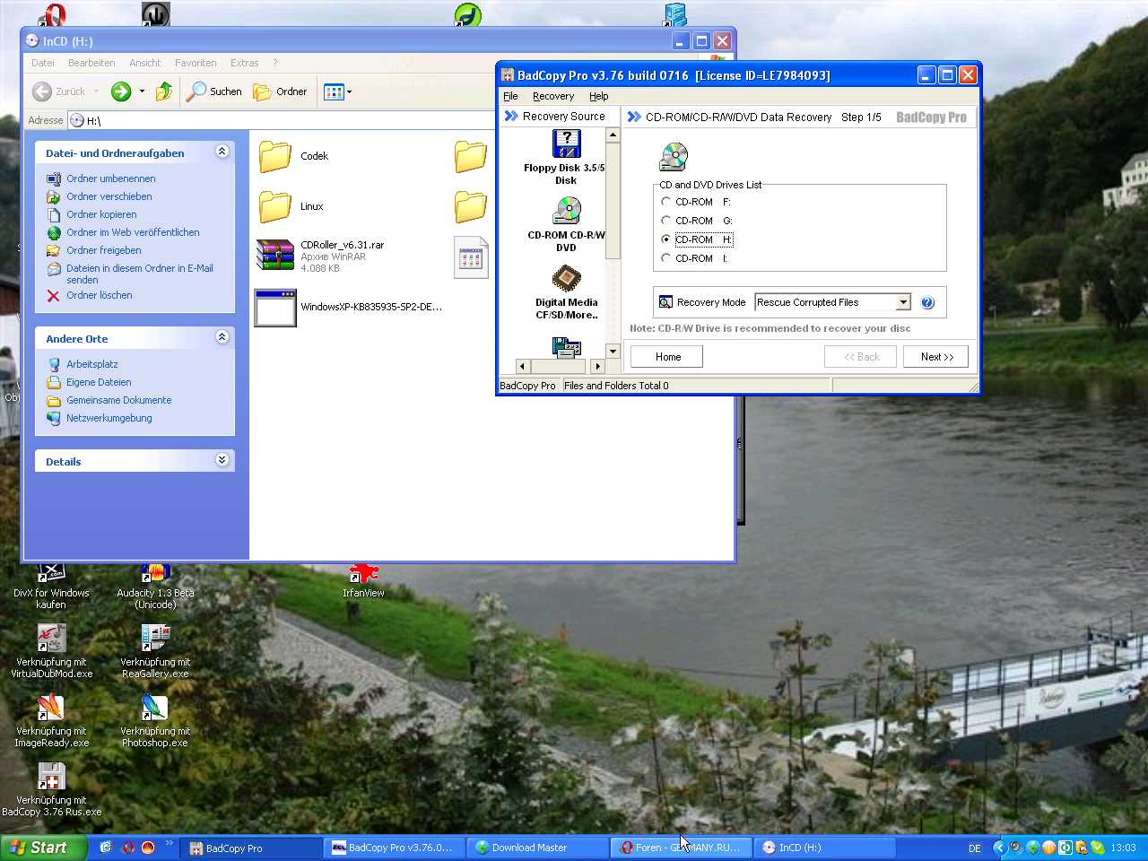Open the Recovery Mode dropdown list

coord(903,302)
